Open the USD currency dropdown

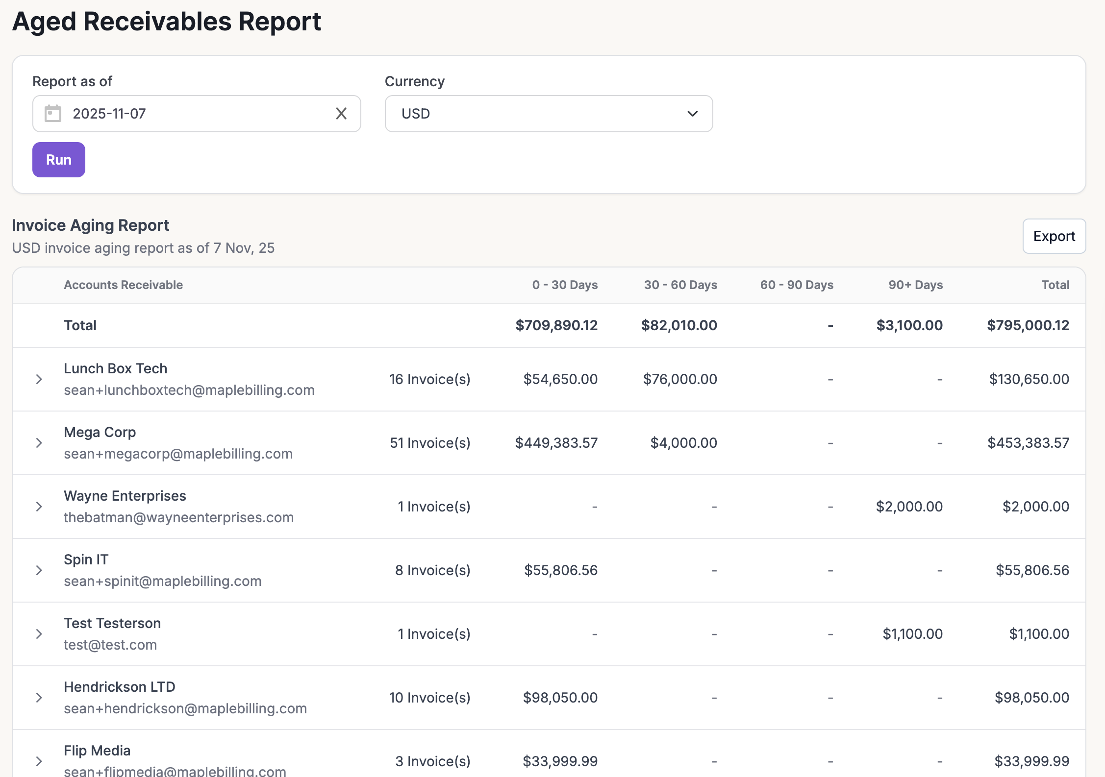[x=549, y=114]
